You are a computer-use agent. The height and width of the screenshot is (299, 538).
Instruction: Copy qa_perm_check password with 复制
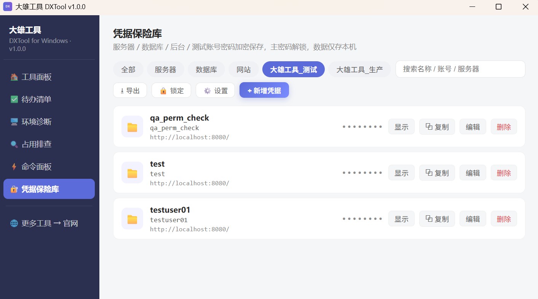(x=437, y=127)
